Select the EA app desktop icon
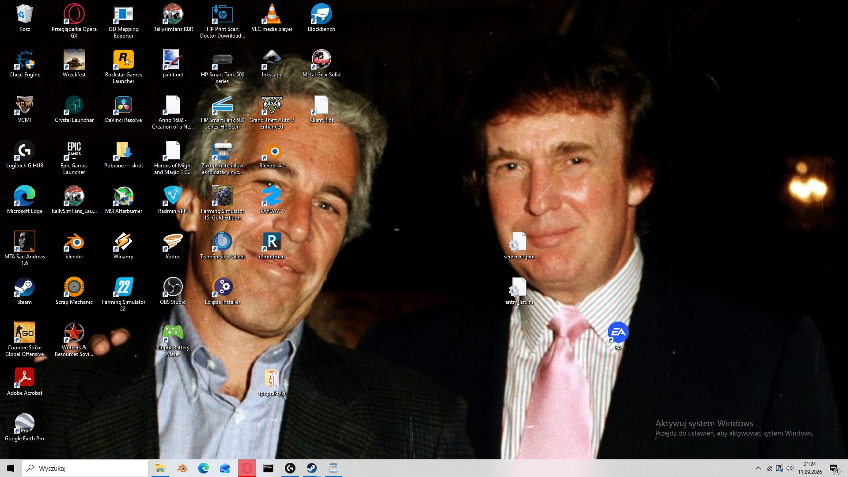Image resolution: width=848 pixels, height=477 pixels. pyautogui.click(x=618, y=336)
